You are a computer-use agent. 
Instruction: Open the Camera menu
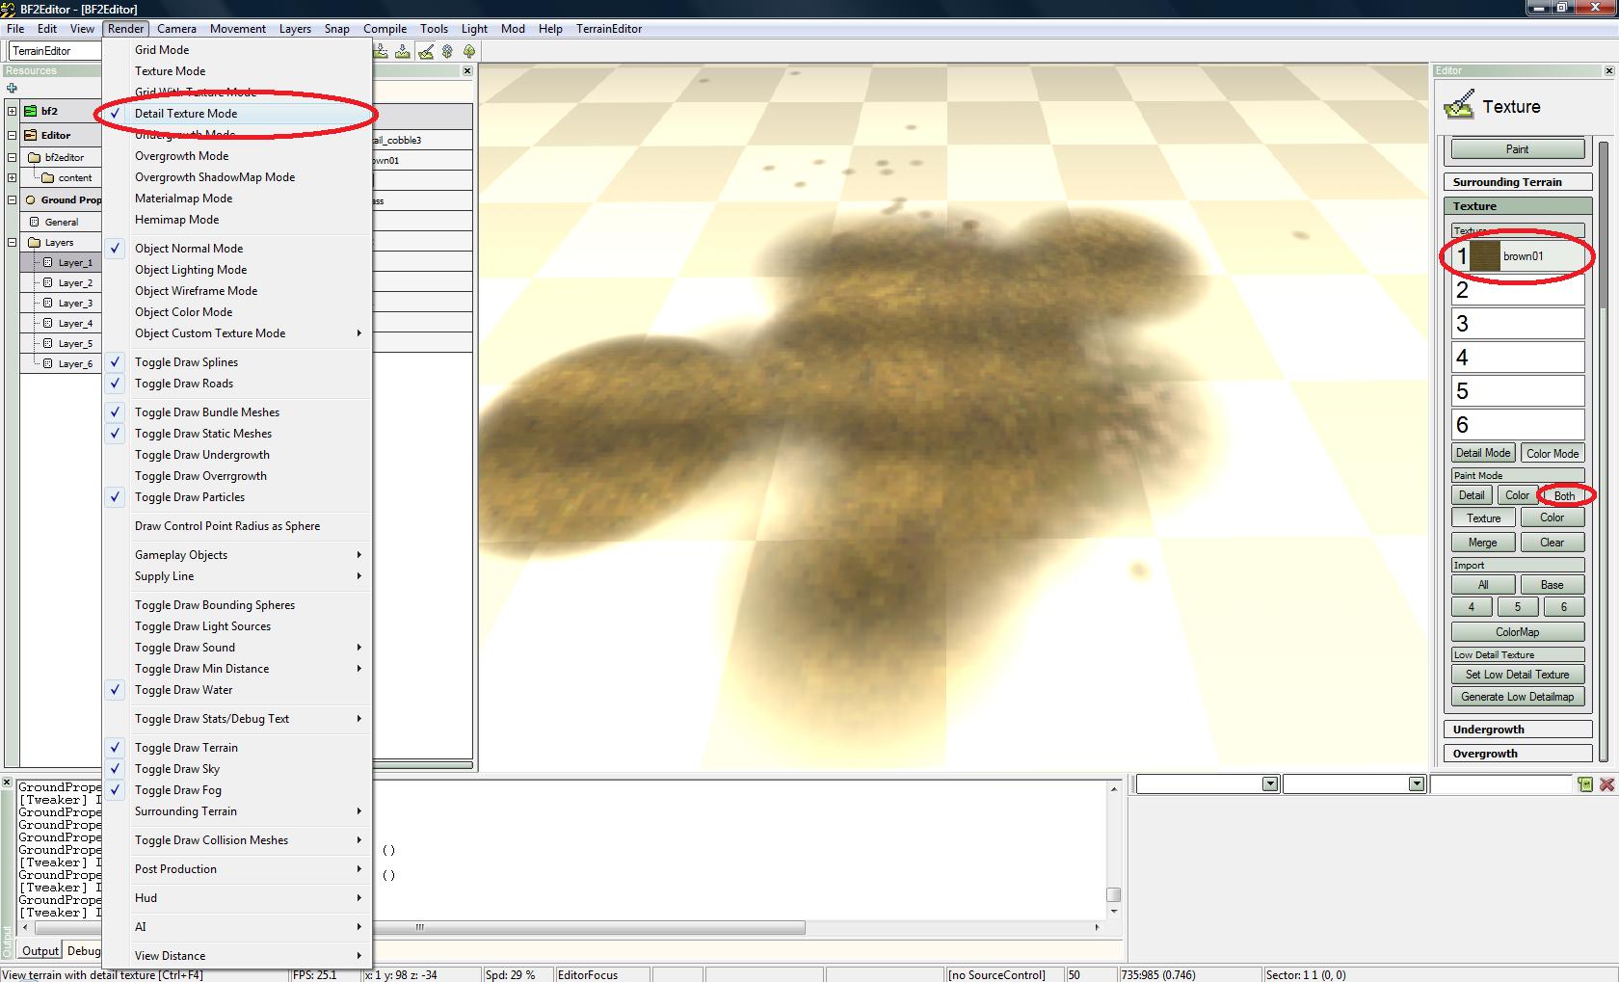(176, 29)
